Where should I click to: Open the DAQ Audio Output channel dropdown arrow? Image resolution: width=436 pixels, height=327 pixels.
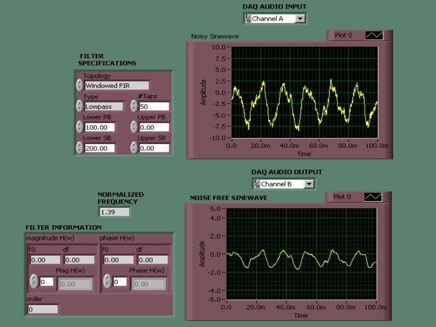309,184
